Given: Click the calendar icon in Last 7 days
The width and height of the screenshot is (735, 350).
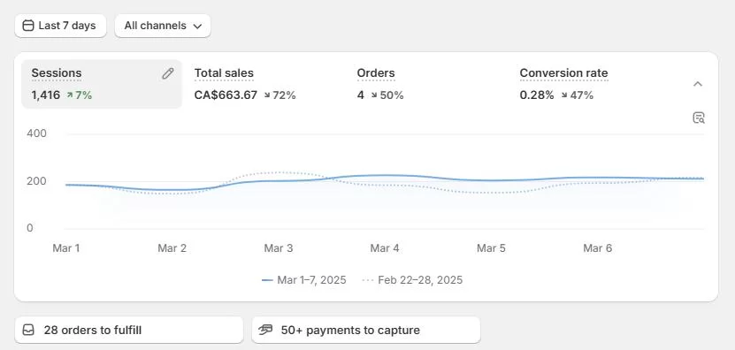Looking at the screenshot, I should [x=28, y=26].
